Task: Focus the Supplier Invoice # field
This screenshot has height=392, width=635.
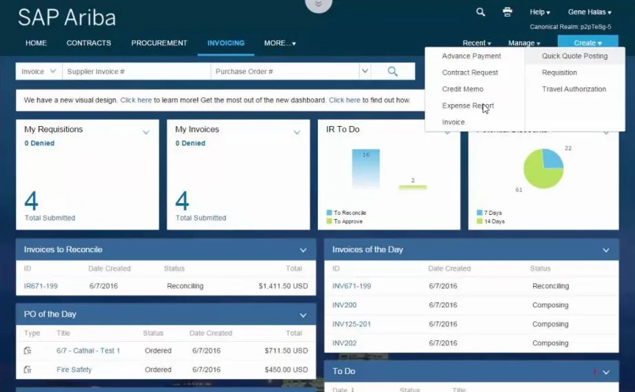Action: point(136,72)
